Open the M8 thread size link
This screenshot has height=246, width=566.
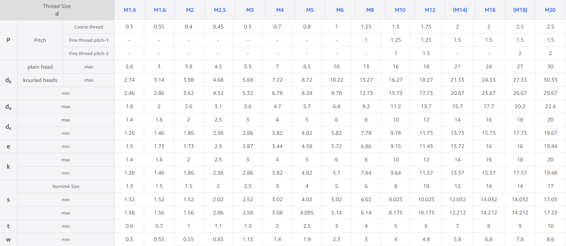(370, 10)
